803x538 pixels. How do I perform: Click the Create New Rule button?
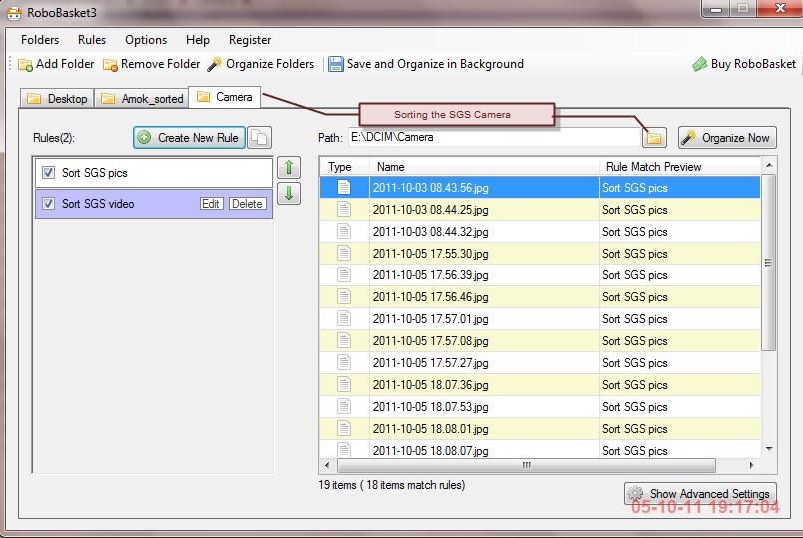pyautogui.click(x=189, y=138)
